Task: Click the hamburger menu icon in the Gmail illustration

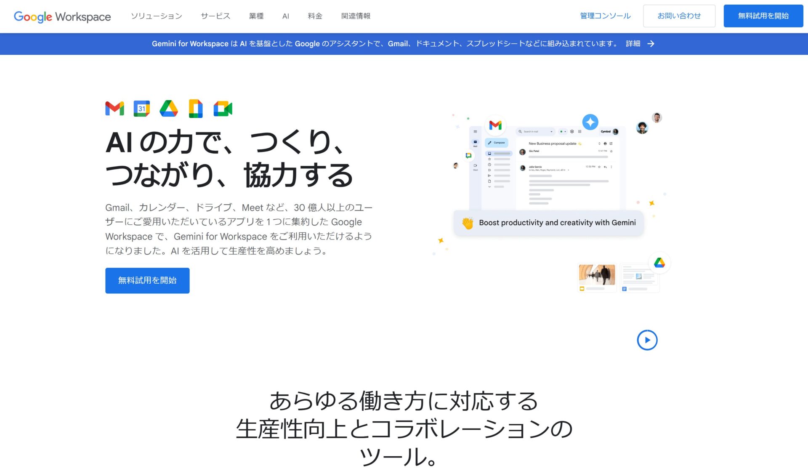Action: coord(475,132)
